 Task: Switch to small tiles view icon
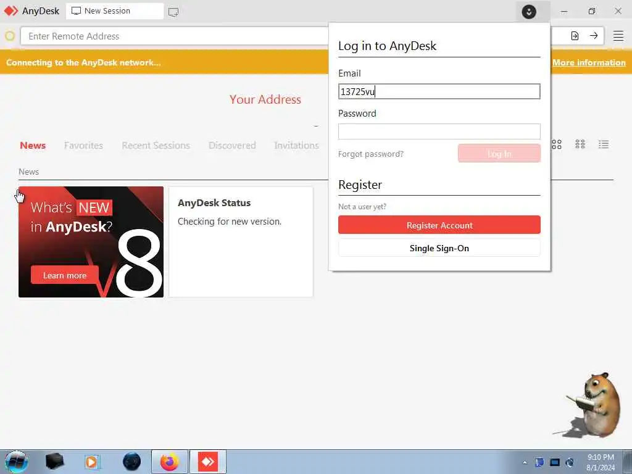pyautogui.click(x=580, y=144)
